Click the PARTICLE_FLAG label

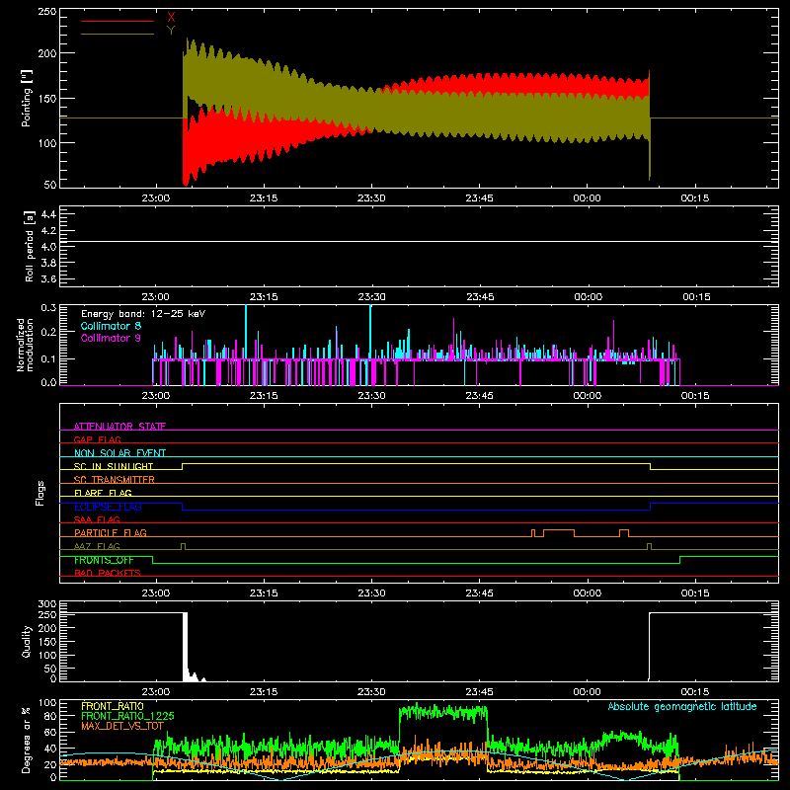tap(111, 532)
